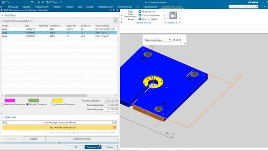The height and width of the screenshot is (151, 268).
Task: Open the Приложение tab
Action: coord(150,7)
